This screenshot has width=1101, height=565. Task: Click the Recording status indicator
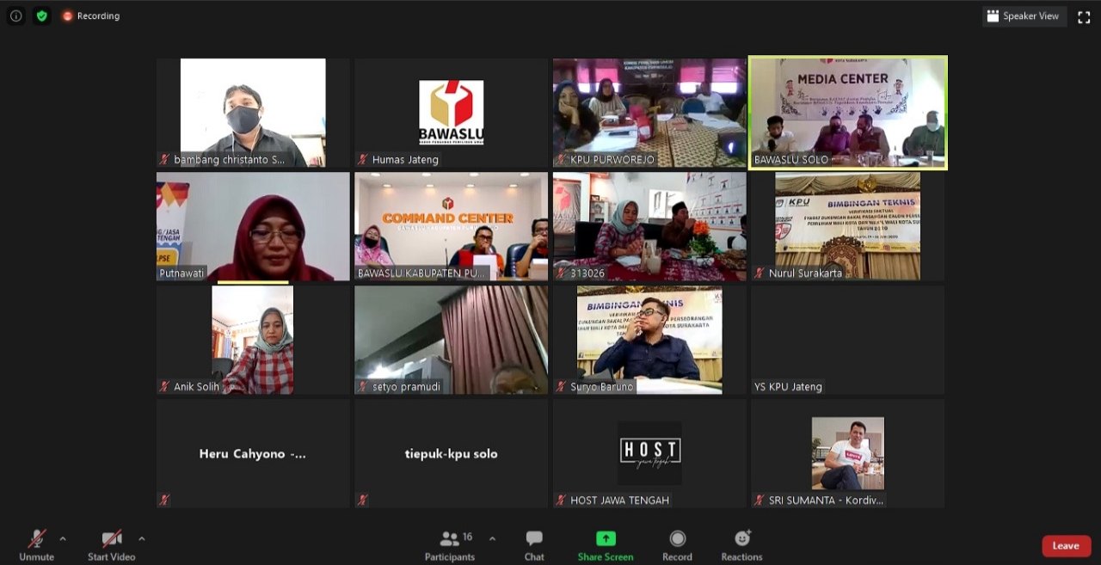(90, 15)
